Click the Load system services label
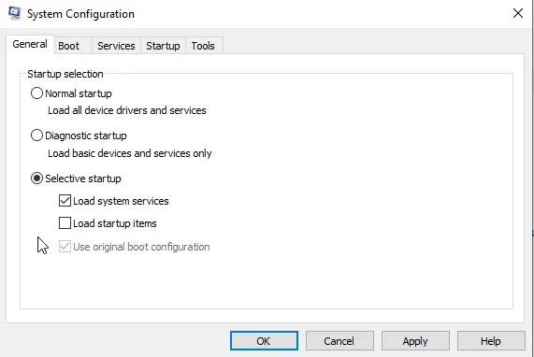Image resolution: width=534 pixels, height=357 pixels. pyautogui.click(x=121, y=201)
